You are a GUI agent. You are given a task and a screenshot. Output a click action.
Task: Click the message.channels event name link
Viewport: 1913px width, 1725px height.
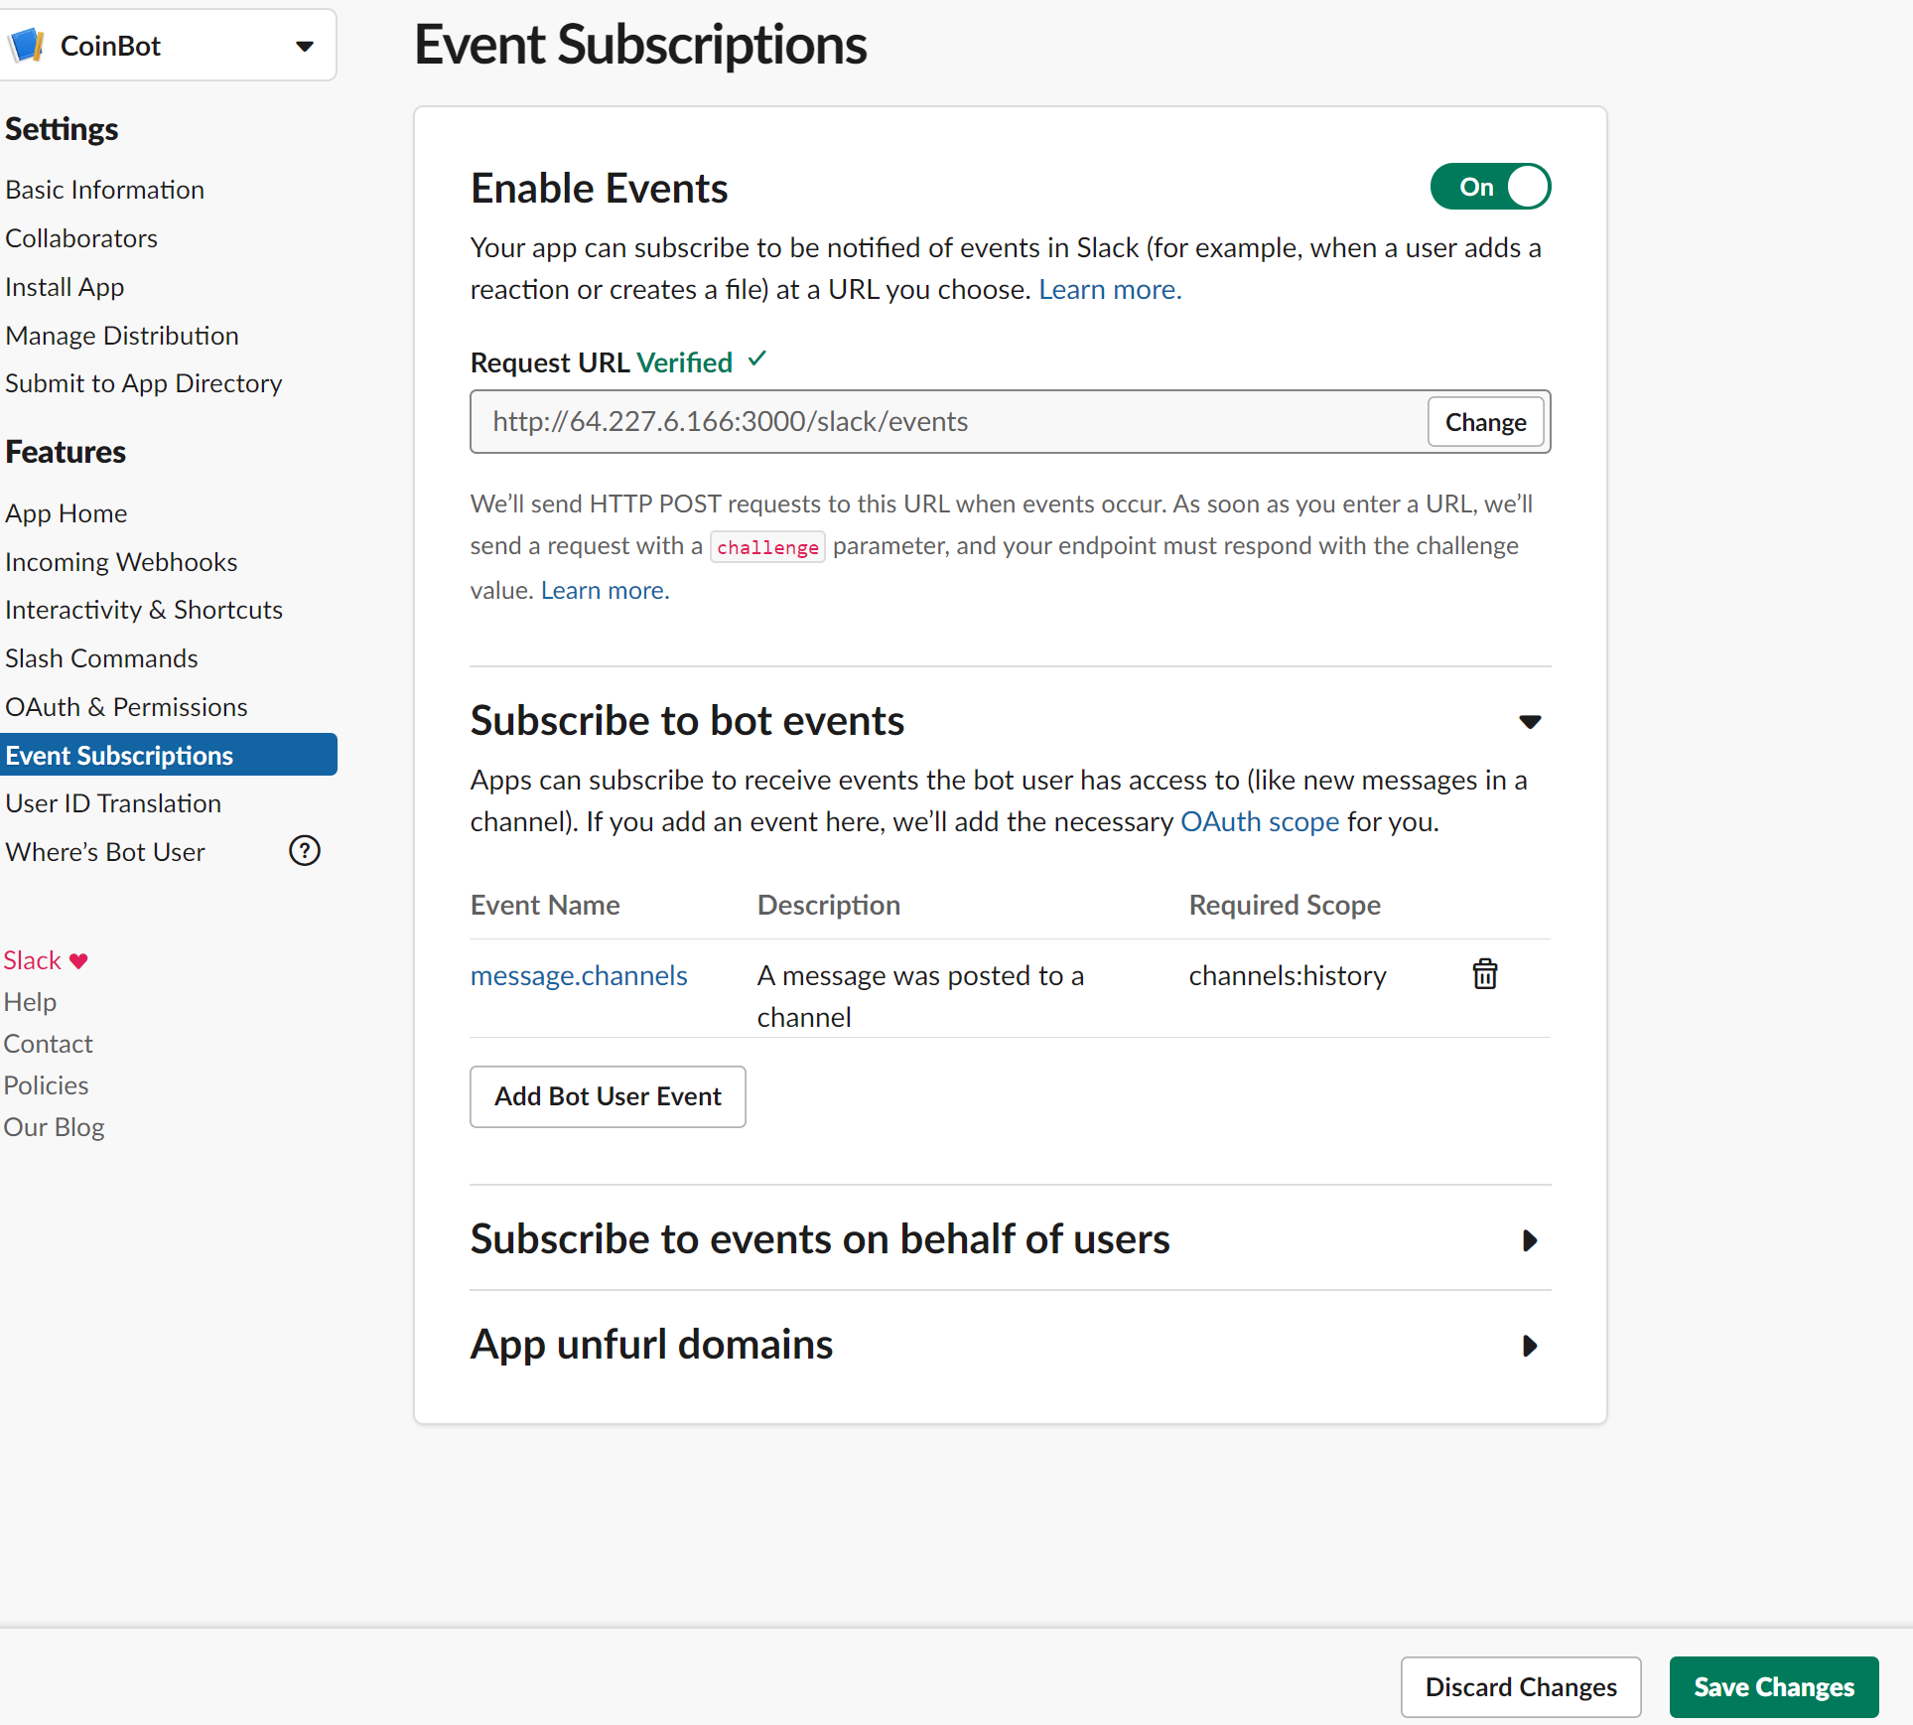point(578,974)
